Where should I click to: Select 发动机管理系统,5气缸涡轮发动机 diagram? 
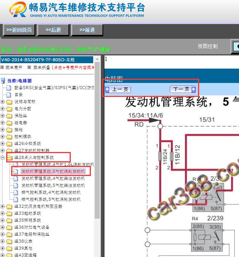pos(53,171)
